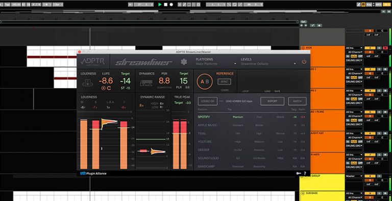The width and height of the screenshot is (392, 201).
Task: Click the SAVE reference label
Action: tap(277, 91)
